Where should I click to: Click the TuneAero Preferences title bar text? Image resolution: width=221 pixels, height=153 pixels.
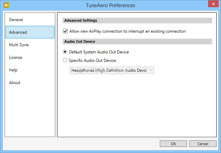(x=111, y=5)
